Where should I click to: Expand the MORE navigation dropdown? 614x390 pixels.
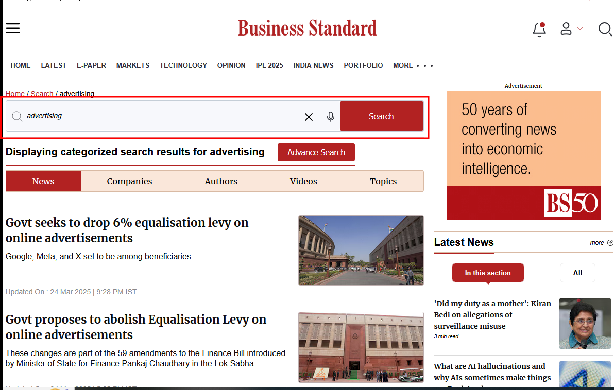coord(413,65)
